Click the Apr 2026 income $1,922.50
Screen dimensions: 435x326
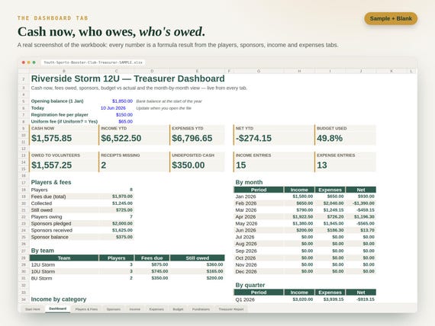(x=303, y=217)
